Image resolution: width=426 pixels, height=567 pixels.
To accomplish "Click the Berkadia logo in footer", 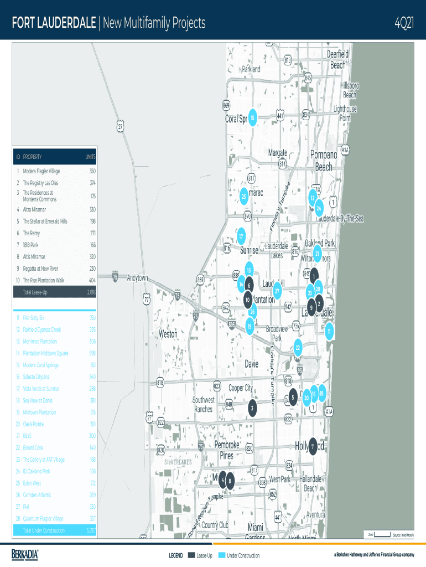I will pos(25,554).
